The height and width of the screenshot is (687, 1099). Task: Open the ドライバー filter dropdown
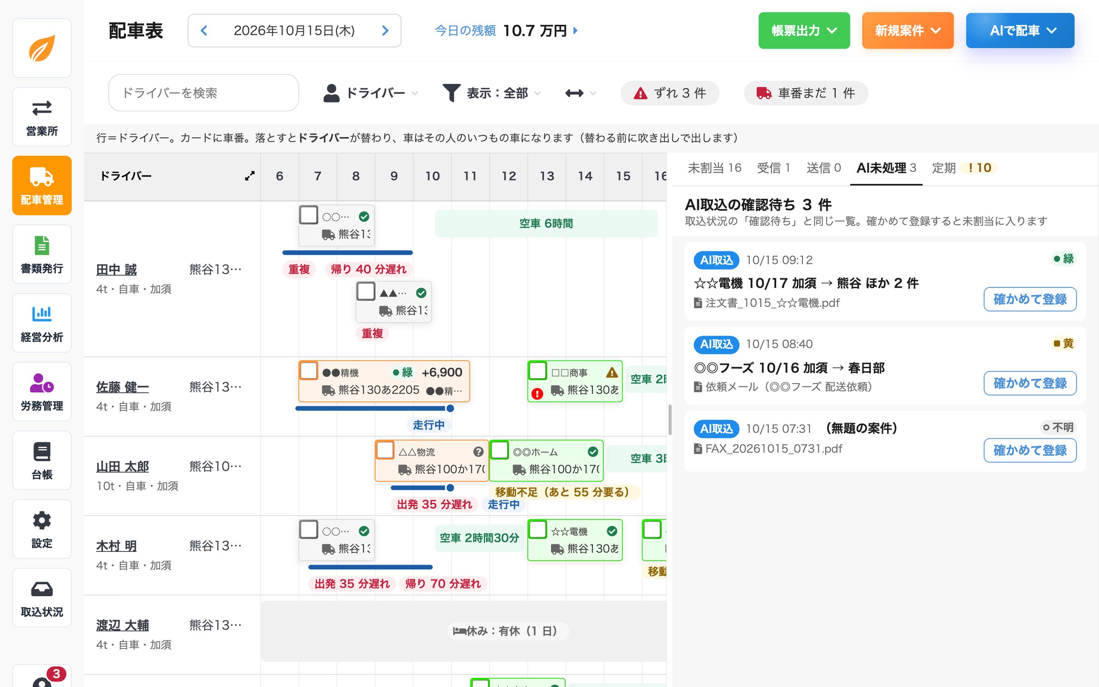point(370,93)
